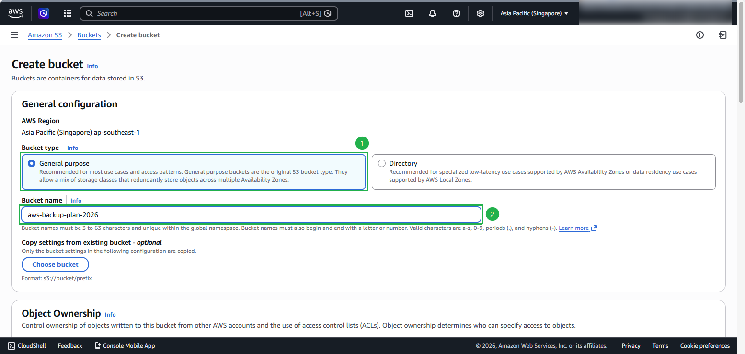Click the hexagon icon inside the search bar
Screen dimensions: 745x354
[x=328, y=13]
